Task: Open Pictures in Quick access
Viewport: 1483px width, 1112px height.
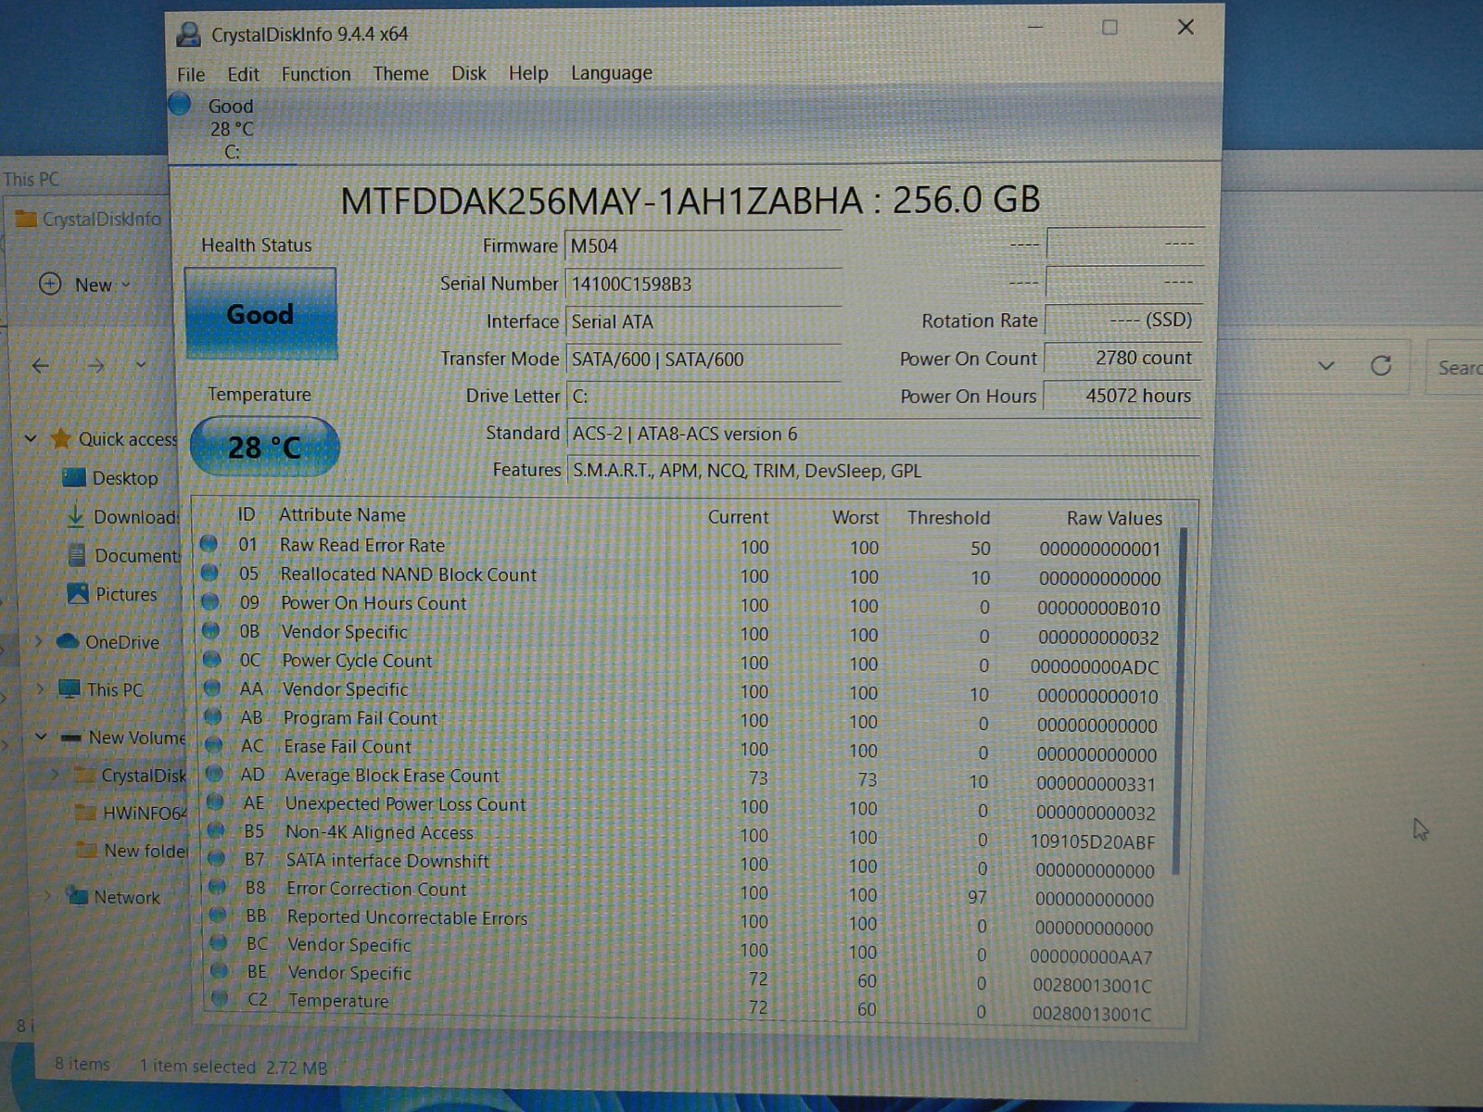Action: (x=112, y=594)
